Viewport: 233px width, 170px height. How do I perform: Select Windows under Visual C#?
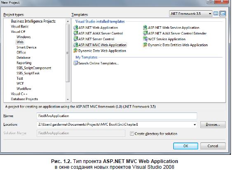[24, 37]
